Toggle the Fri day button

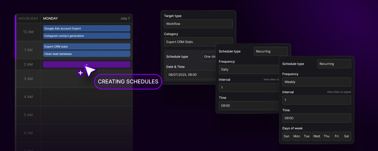click(337, 136)
